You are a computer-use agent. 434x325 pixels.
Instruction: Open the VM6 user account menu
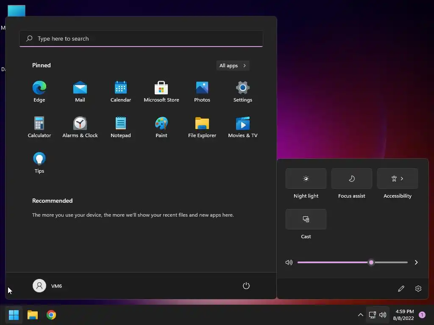click(47, 286)
